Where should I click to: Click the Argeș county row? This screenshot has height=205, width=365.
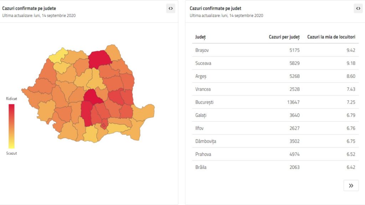tap(275, 76)
